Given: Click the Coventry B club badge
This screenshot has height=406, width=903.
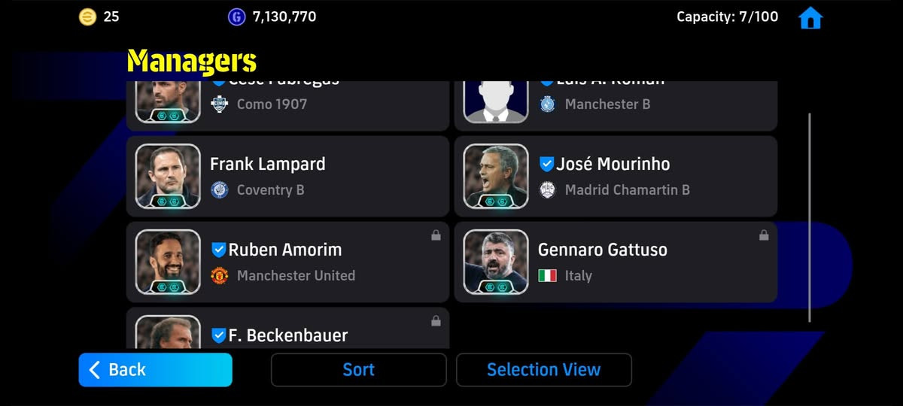Looking at the screenshot, I should click(x=219, y=189).
